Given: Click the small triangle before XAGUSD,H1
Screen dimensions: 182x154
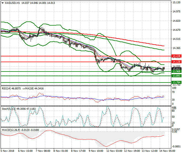Looking at the screenshot, I should (2, 3).
